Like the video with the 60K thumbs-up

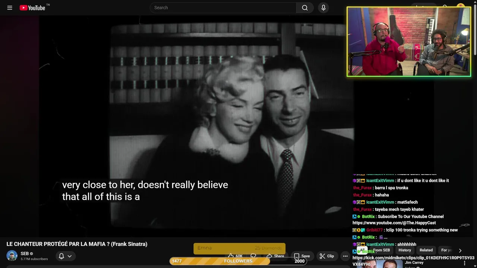tap(235, 256)
